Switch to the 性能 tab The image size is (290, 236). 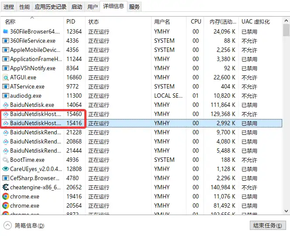24,7
